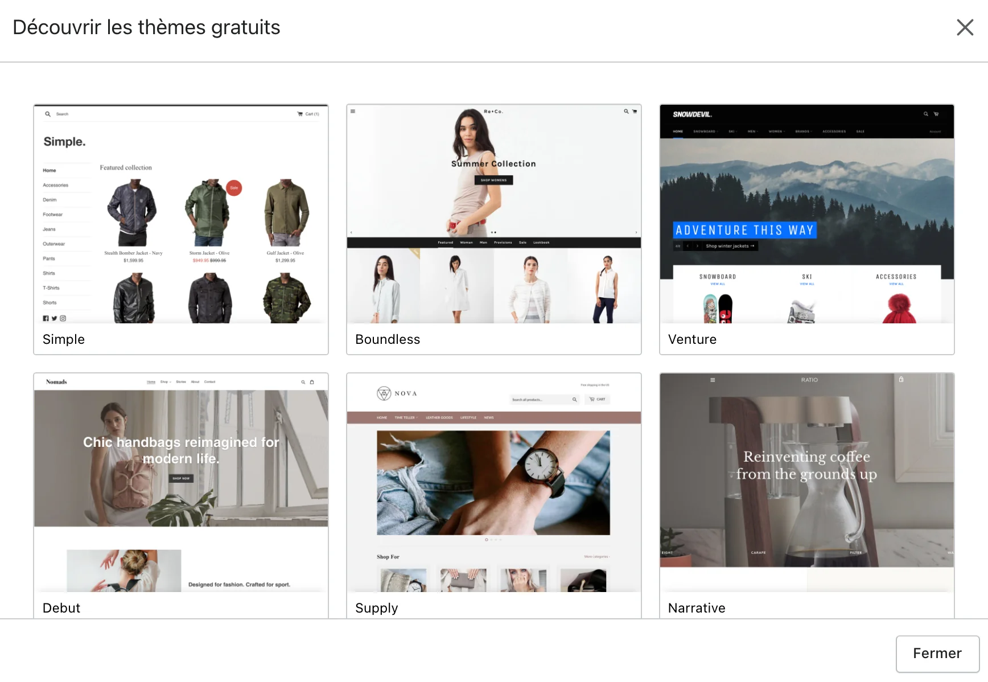Click the NOVA logo in the Supply preview

coord(397,393)
